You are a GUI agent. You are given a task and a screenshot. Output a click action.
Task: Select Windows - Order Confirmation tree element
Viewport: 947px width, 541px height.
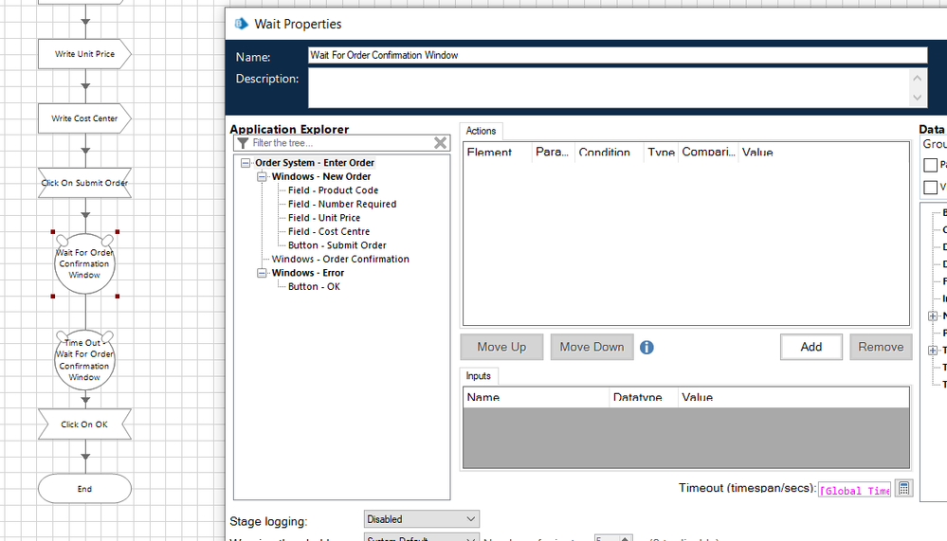pos(340,259)
